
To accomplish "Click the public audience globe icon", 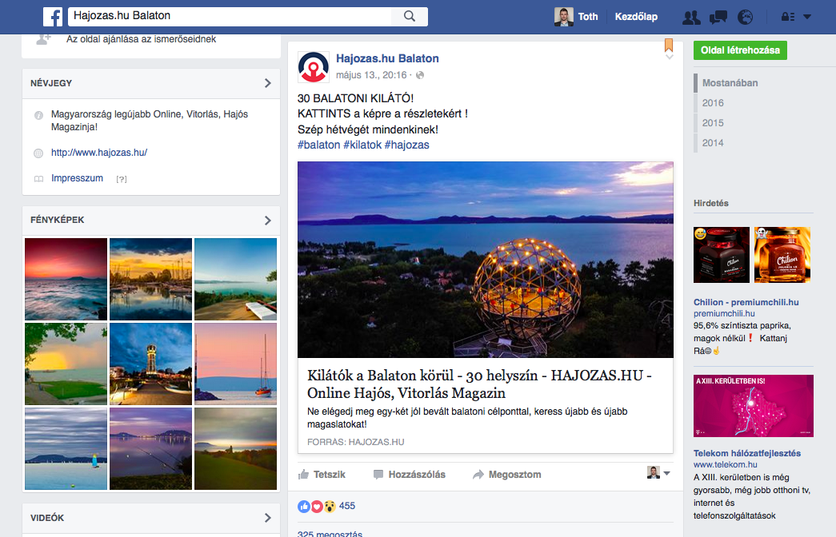I will (420, 75).
